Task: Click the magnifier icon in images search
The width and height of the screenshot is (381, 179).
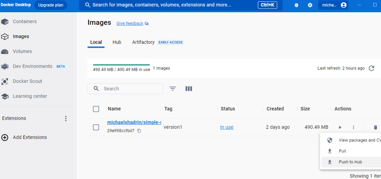Action: pyautogui.click(x=96, y=89)
